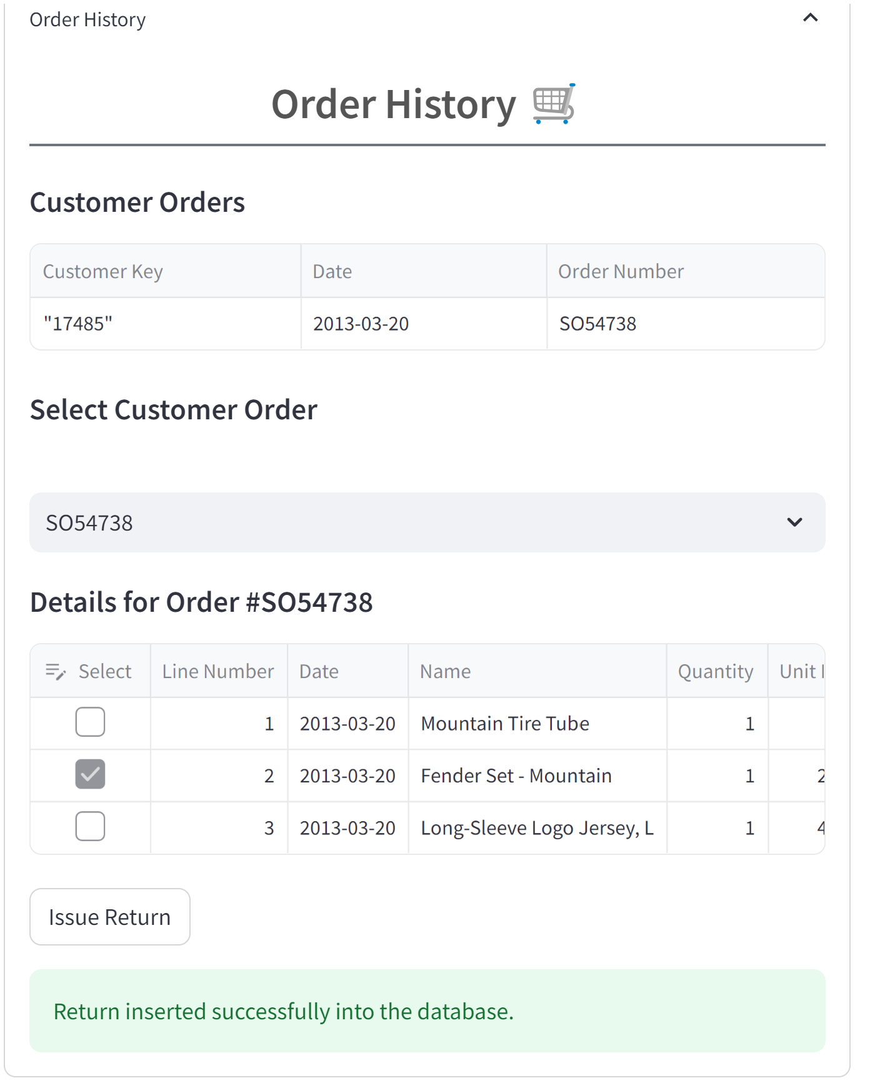The height and width of the screenshot is (1088, 870).
Task: Select the "17485" customer key cell
Action: tap(78, 324)
